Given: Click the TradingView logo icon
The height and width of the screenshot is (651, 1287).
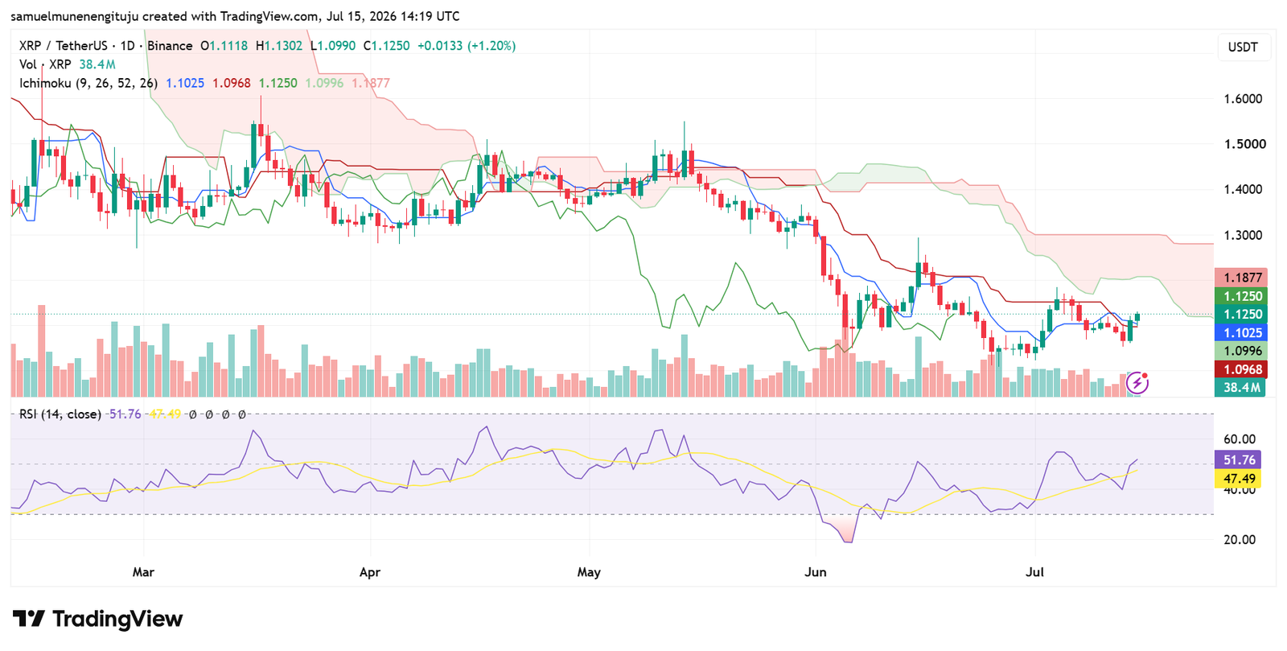Looking at the screenshot, I should click(x=29, y=619).
